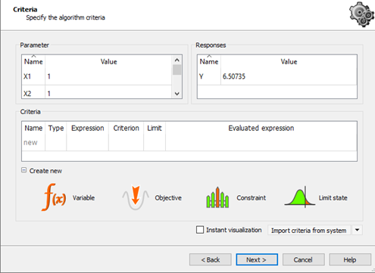Click the Criteria table Limit header

[155, 128]
